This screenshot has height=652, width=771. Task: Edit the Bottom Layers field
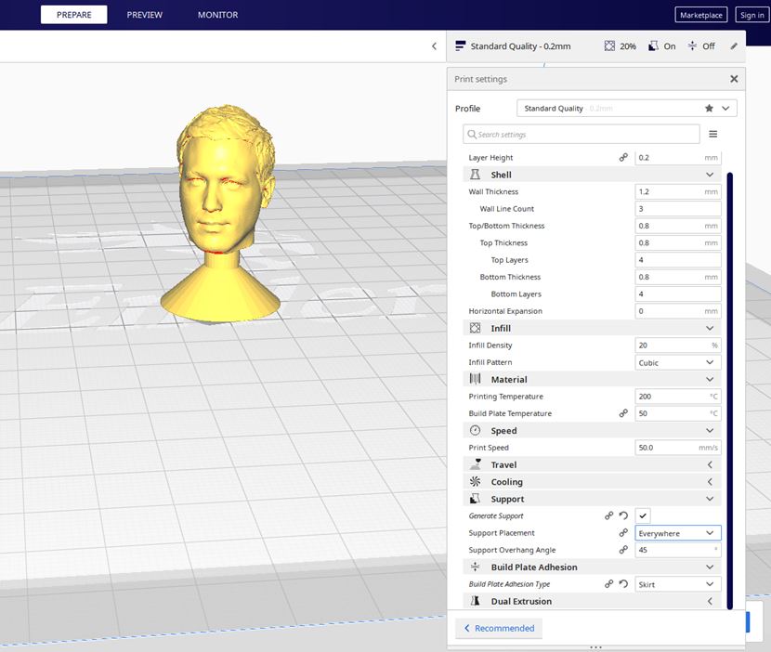[x=678, y=294]
